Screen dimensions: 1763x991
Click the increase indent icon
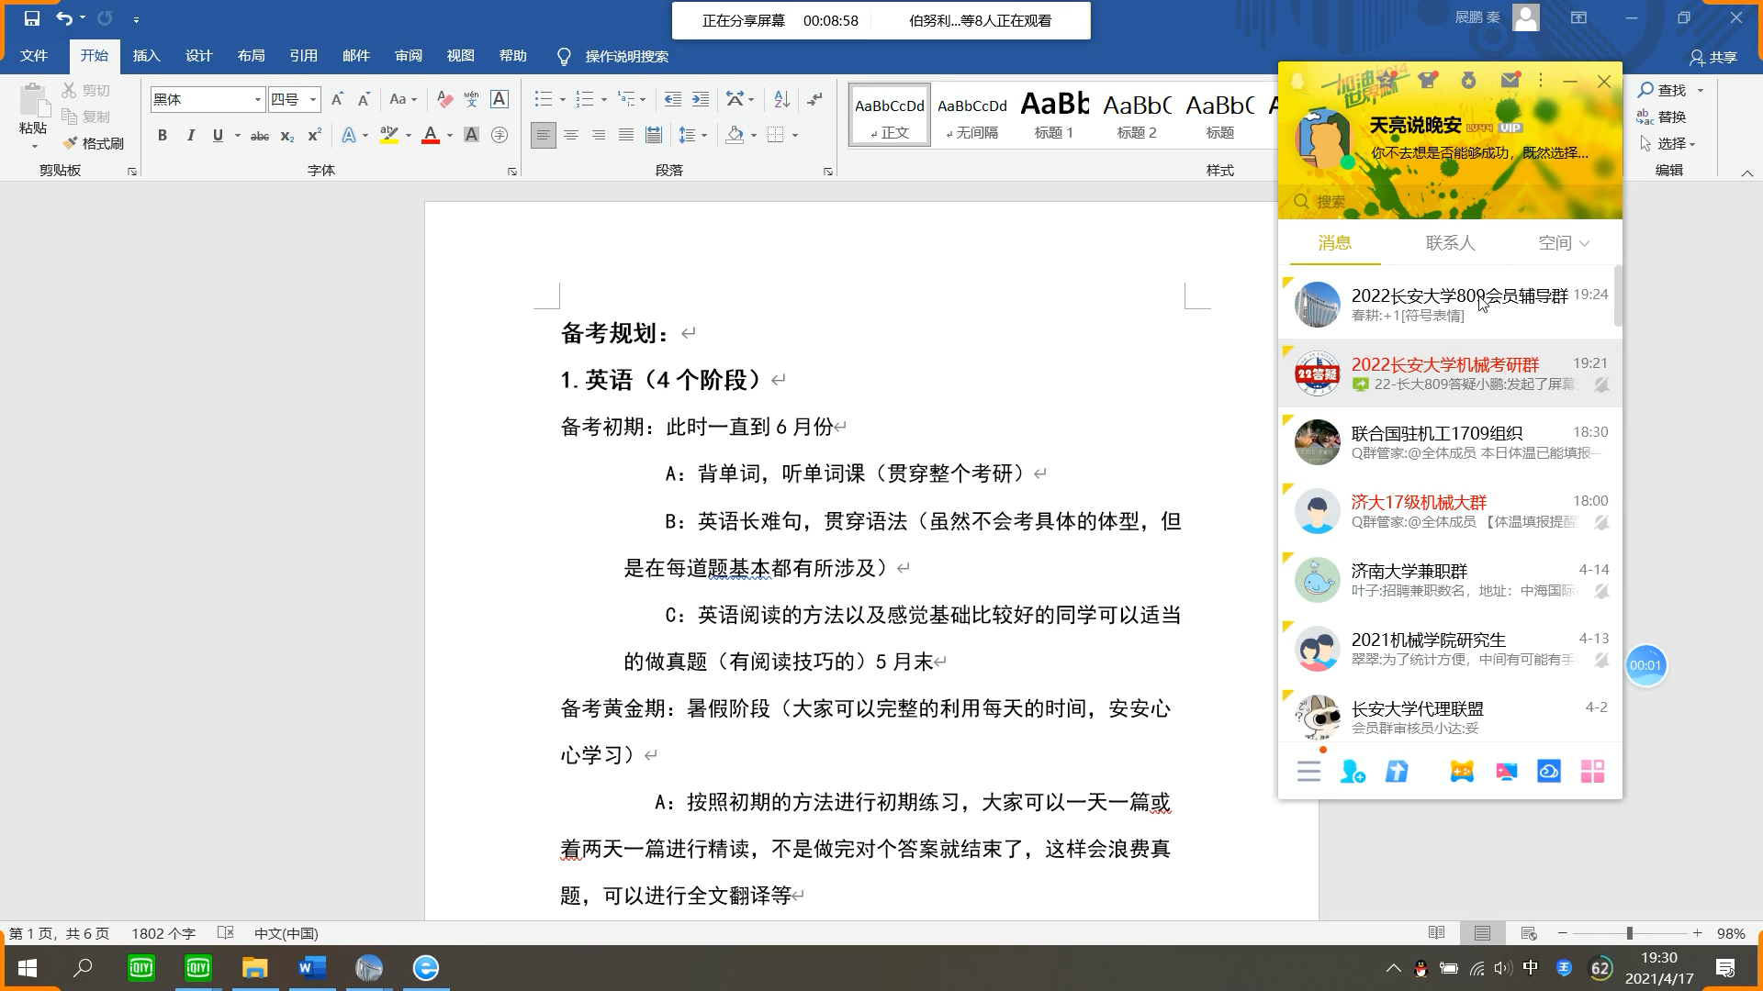pyautogui.click(x=701, y=99)
